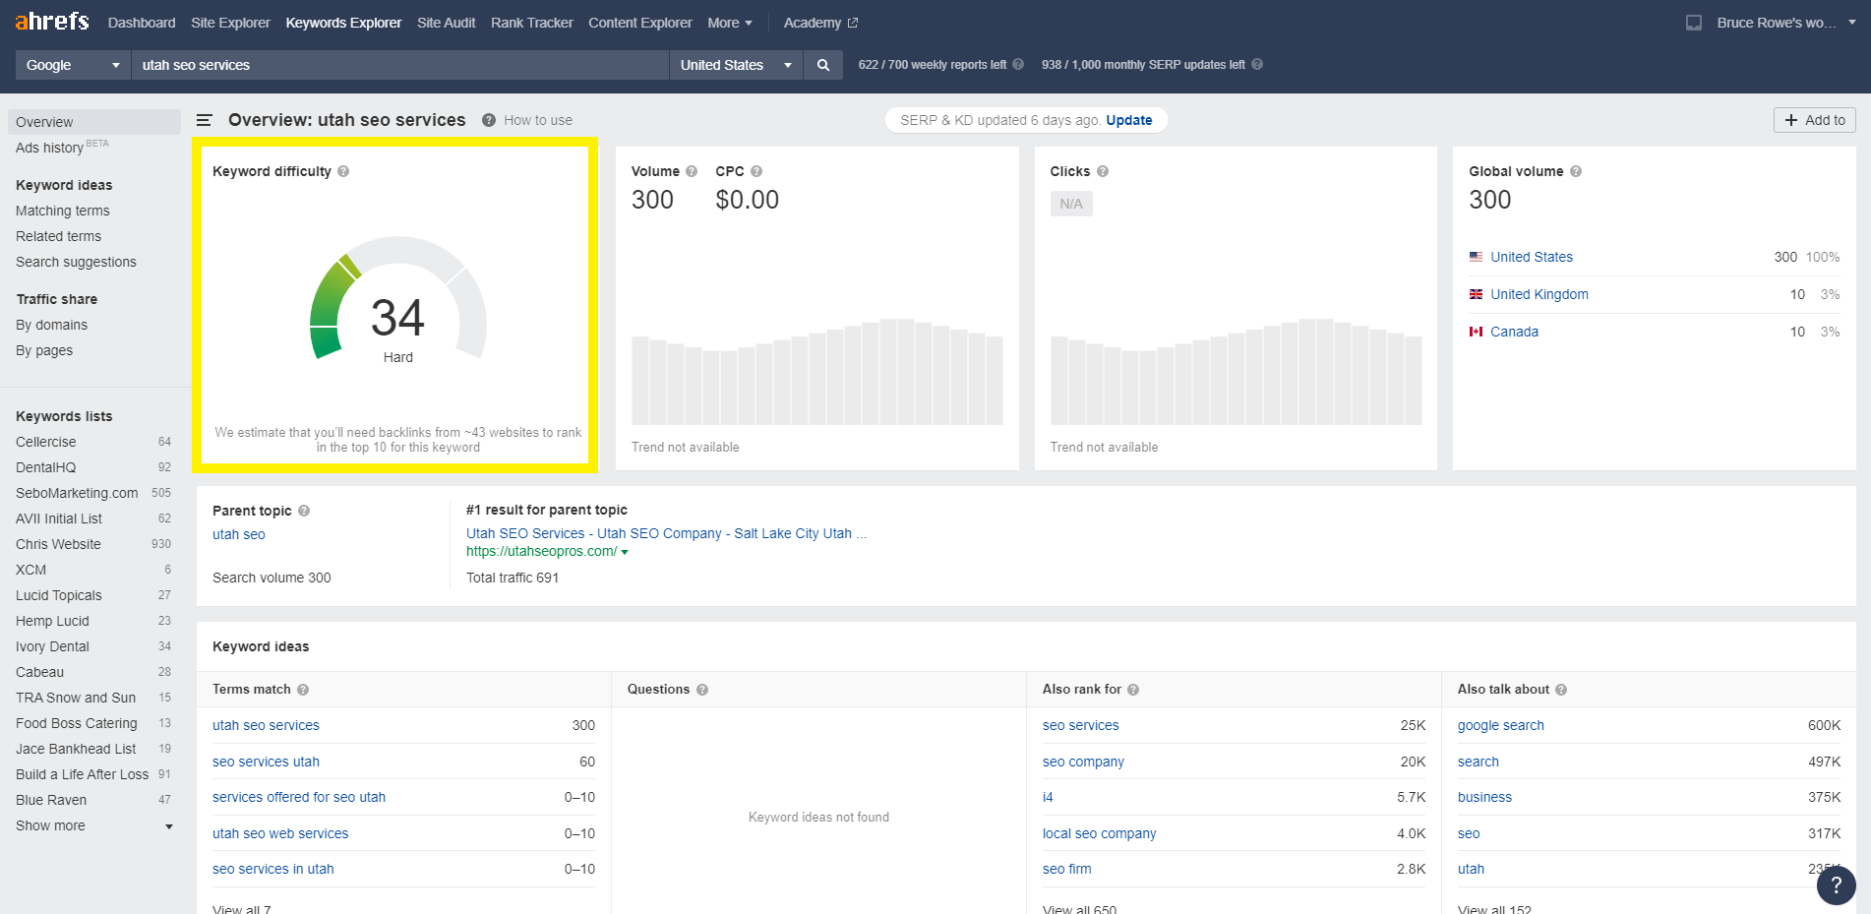Open the More menu dropdown
This screenshot has width=1871, height=914.
coord(730,23)
